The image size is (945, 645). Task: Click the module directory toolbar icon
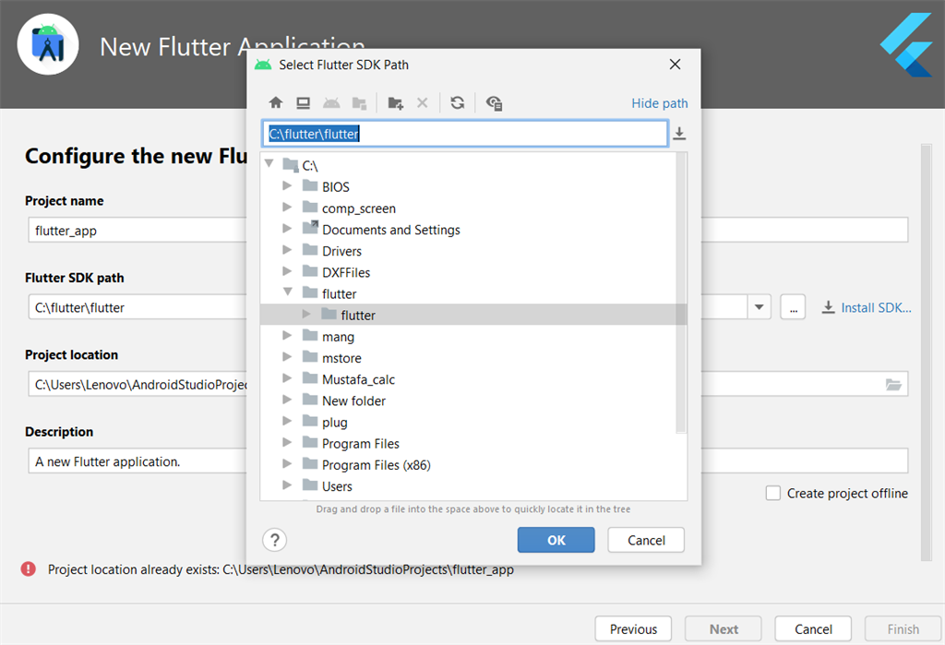[x=359, y=103]
